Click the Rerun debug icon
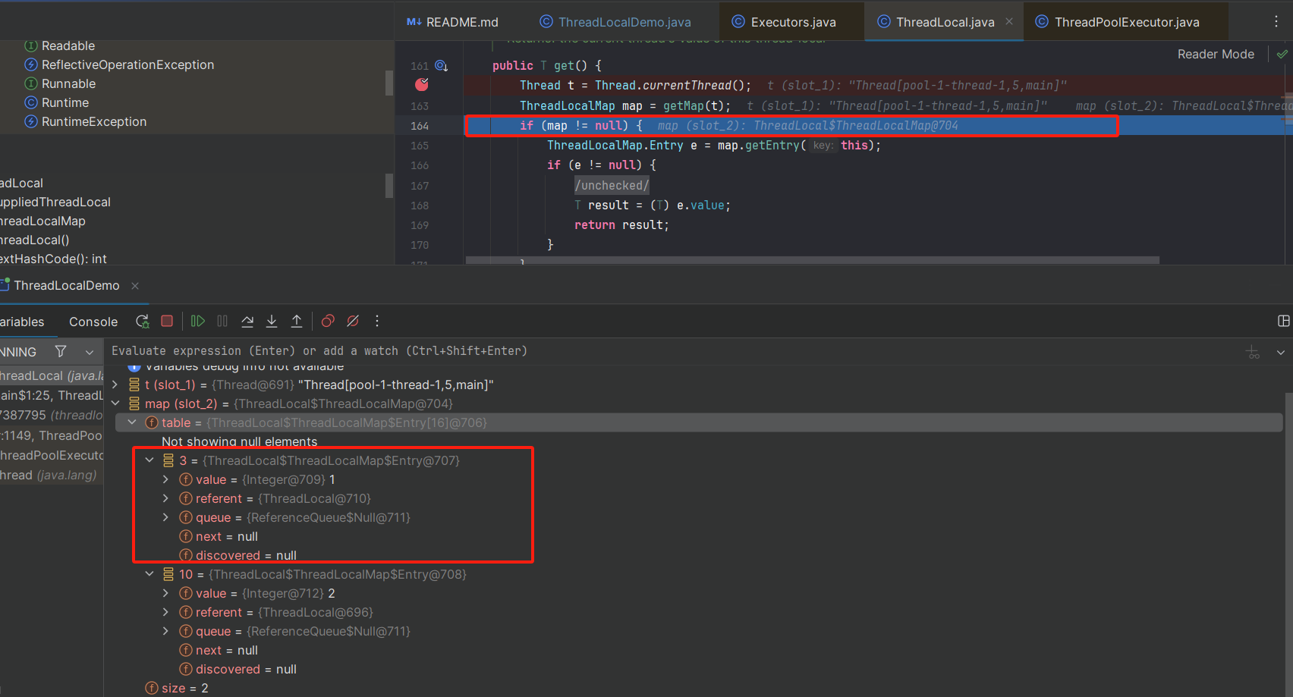The width and height of the screenshot is (1293, 697). click(x=142, y=322)
